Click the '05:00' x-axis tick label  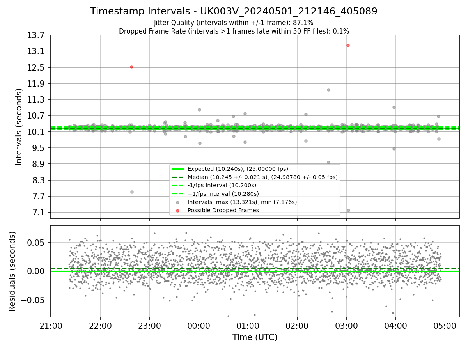[445, 325]
